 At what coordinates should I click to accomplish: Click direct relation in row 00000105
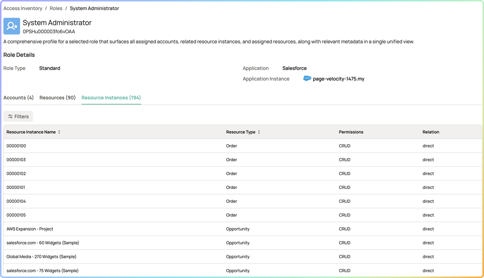[428, 215]
